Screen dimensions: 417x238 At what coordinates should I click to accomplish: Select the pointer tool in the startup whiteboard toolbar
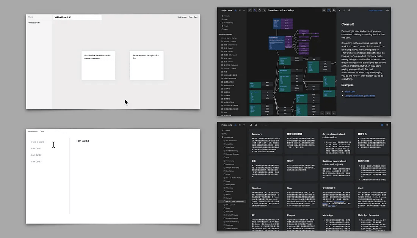click(x=255, y=10)
